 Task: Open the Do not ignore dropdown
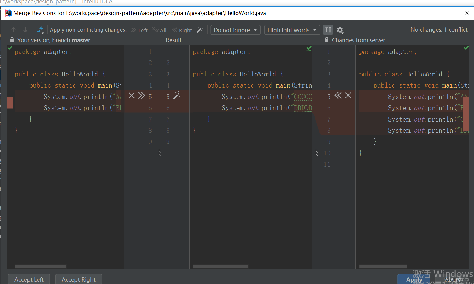(235, 30)
